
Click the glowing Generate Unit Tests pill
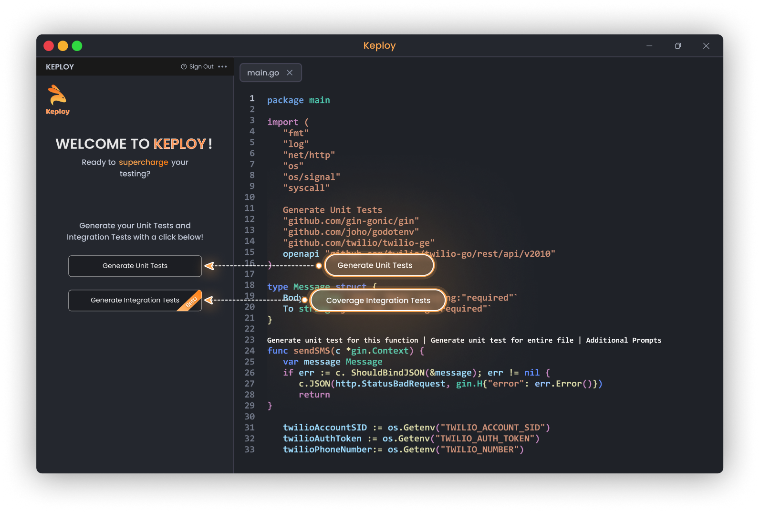[x=379, y=265]
